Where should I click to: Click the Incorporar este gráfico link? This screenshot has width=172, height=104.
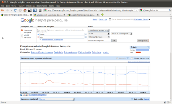click(x=38, y=95)
